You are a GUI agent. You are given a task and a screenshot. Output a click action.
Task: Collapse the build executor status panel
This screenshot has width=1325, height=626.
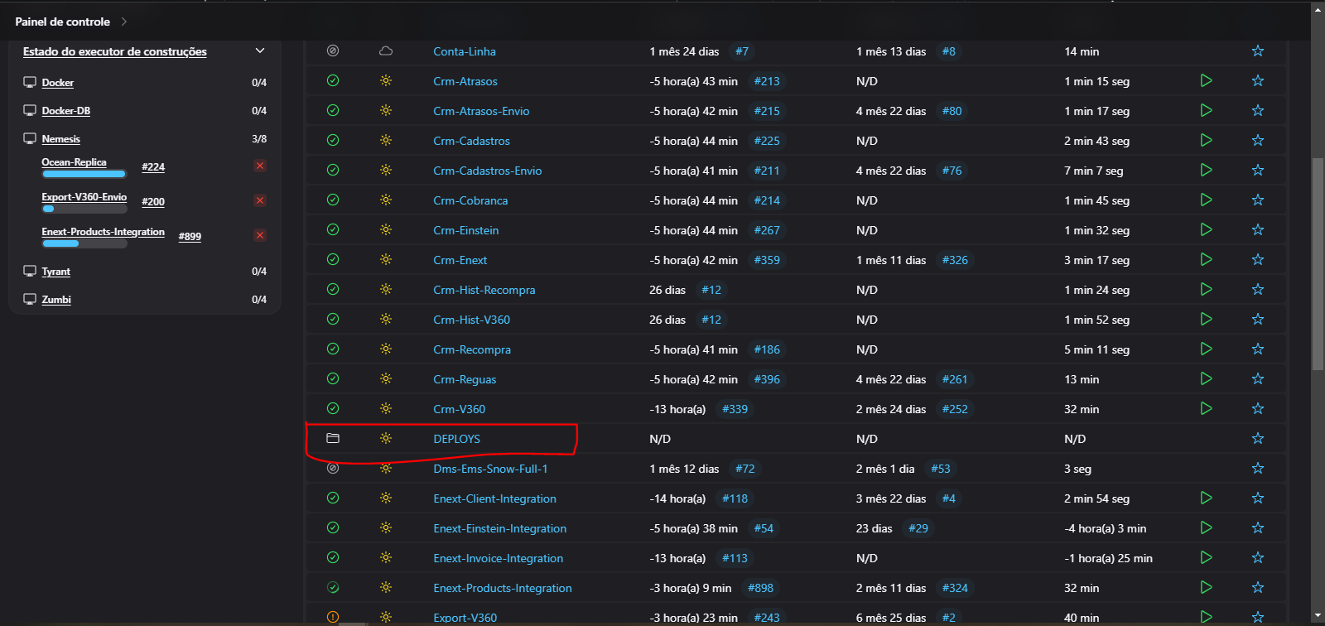click(x=260, y=51)
